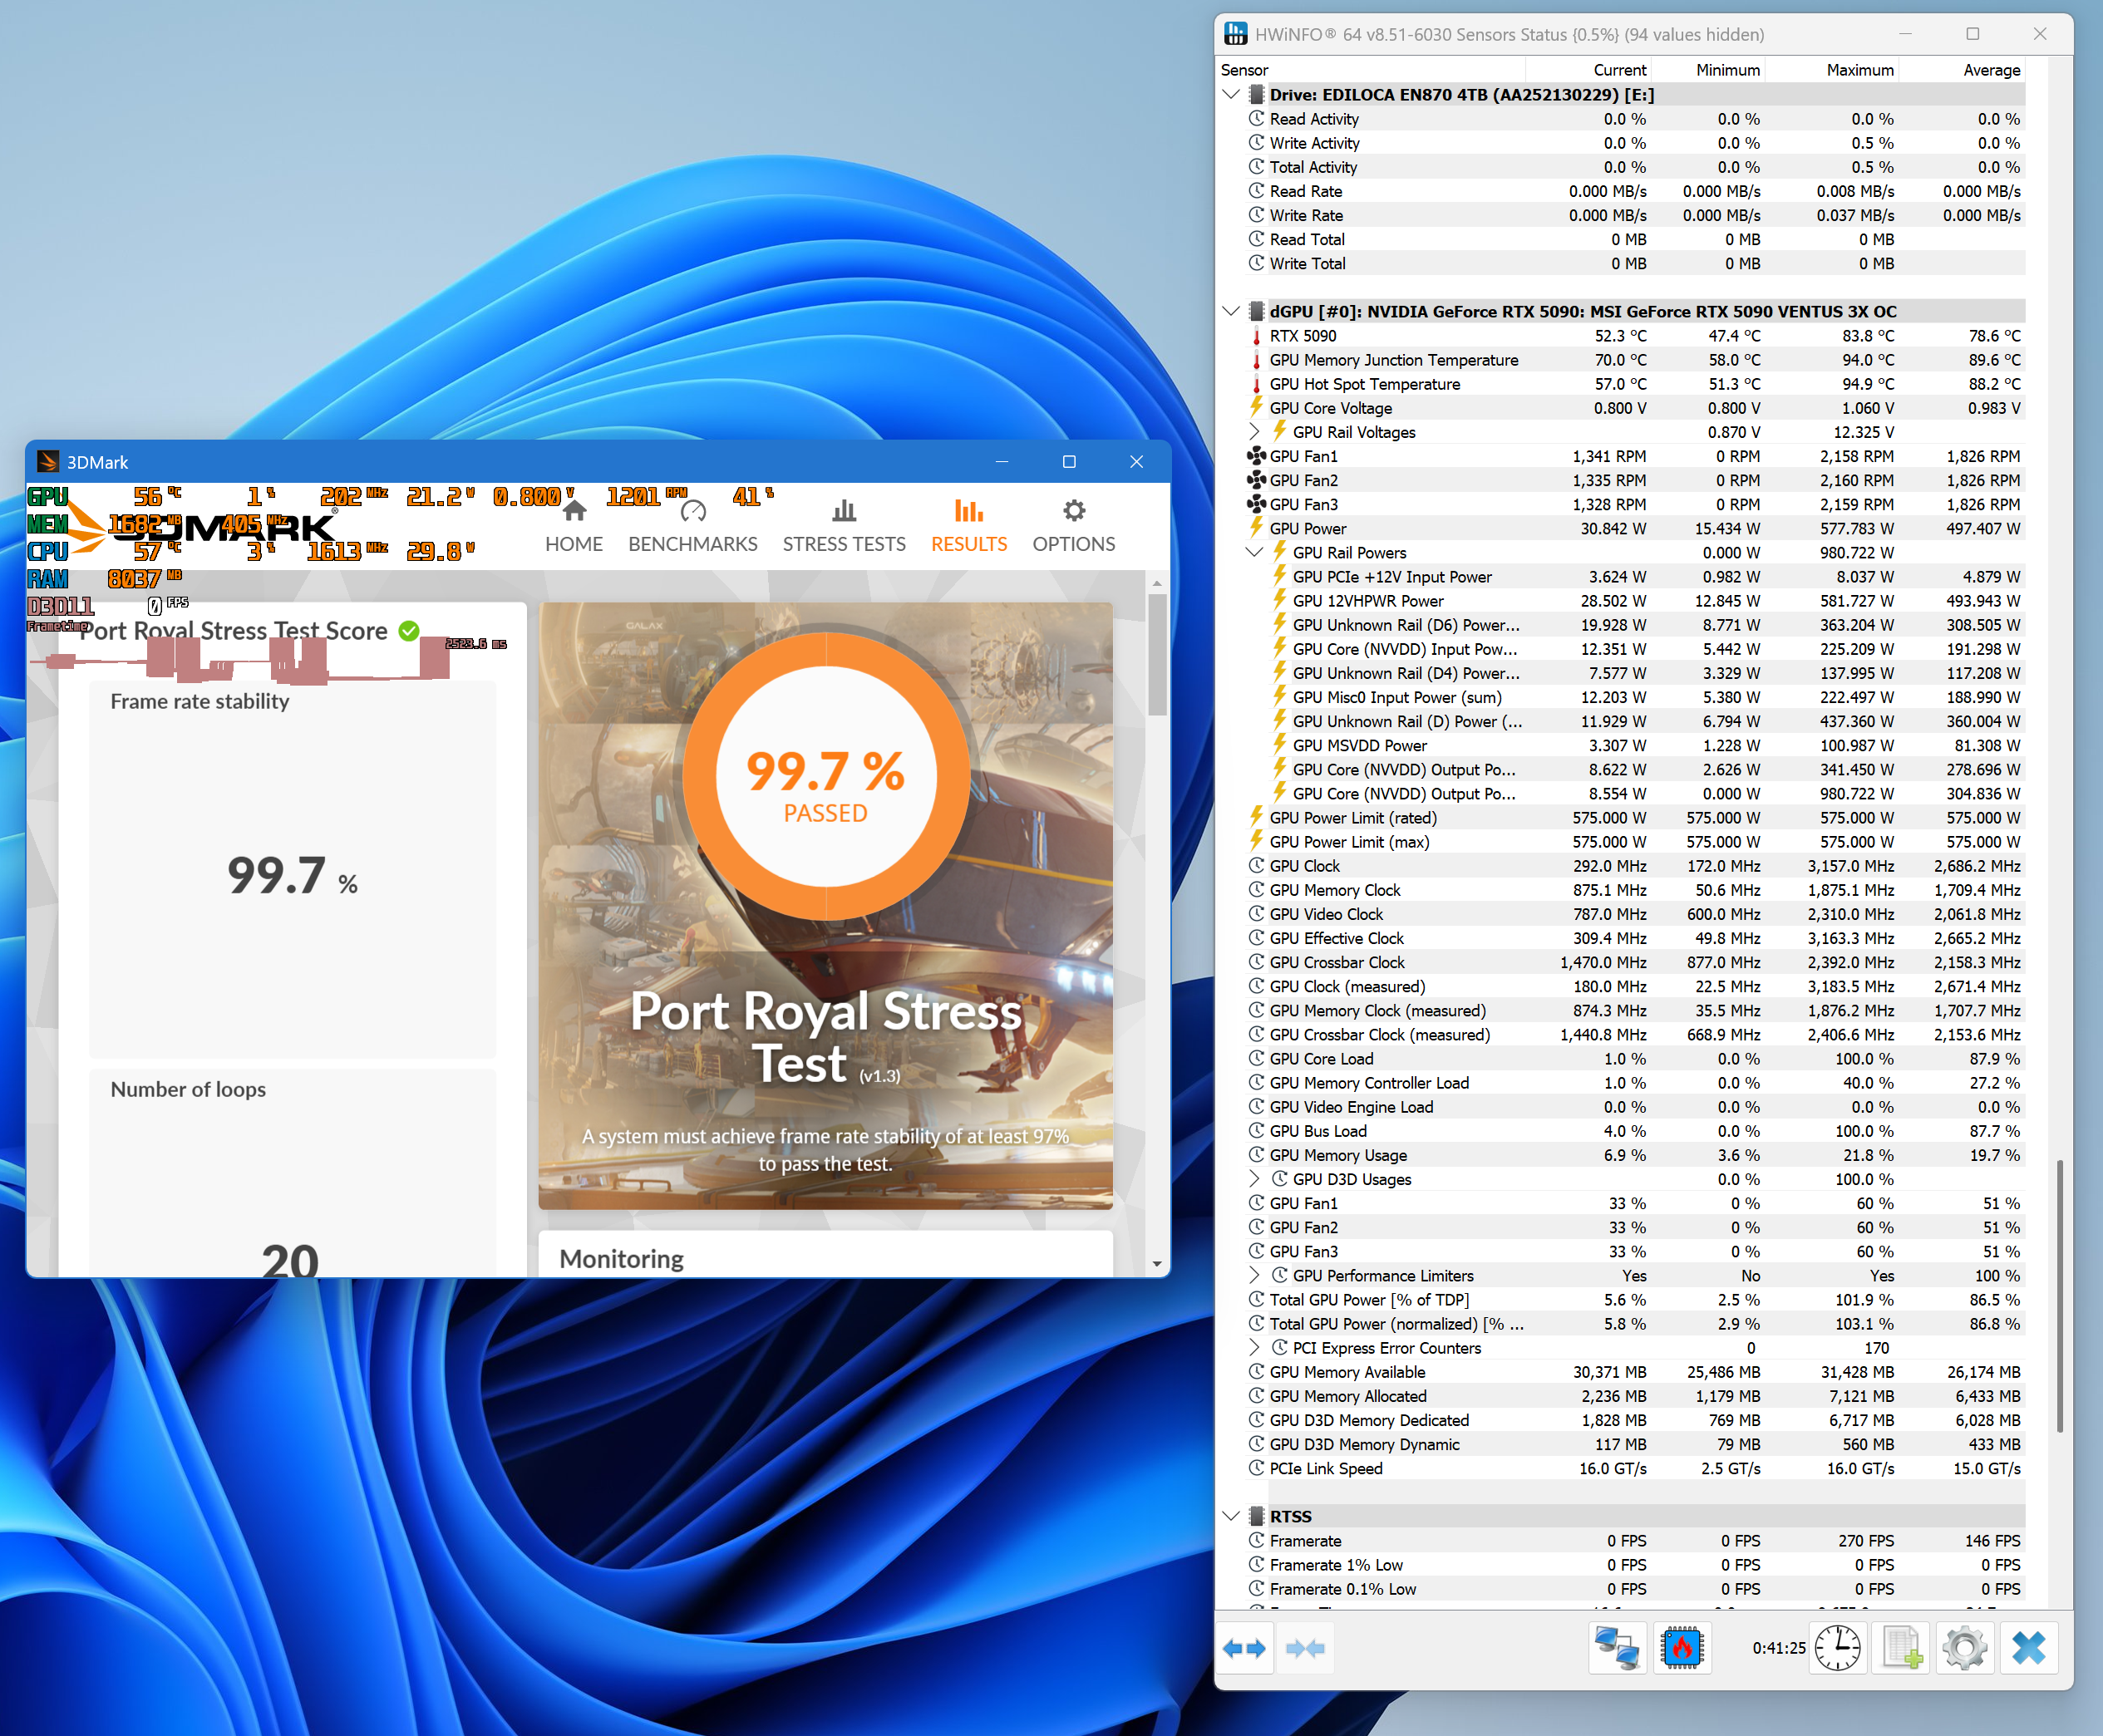Expand the GPU Performance Limiters row
This screenshot has width=2103, height=1736.
(1255, 1276)
